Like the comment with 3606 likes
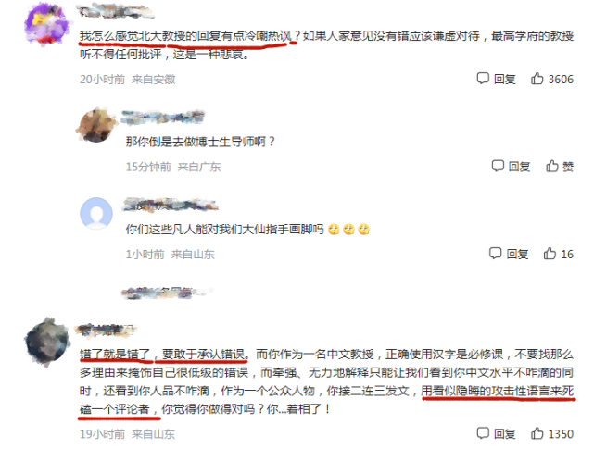 point(537,79)
